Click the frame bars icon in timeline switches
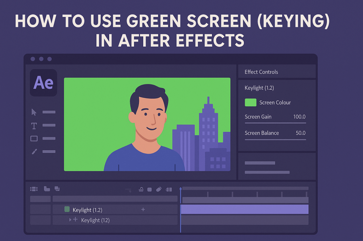 pyautogui.click(x=169, y=189)
